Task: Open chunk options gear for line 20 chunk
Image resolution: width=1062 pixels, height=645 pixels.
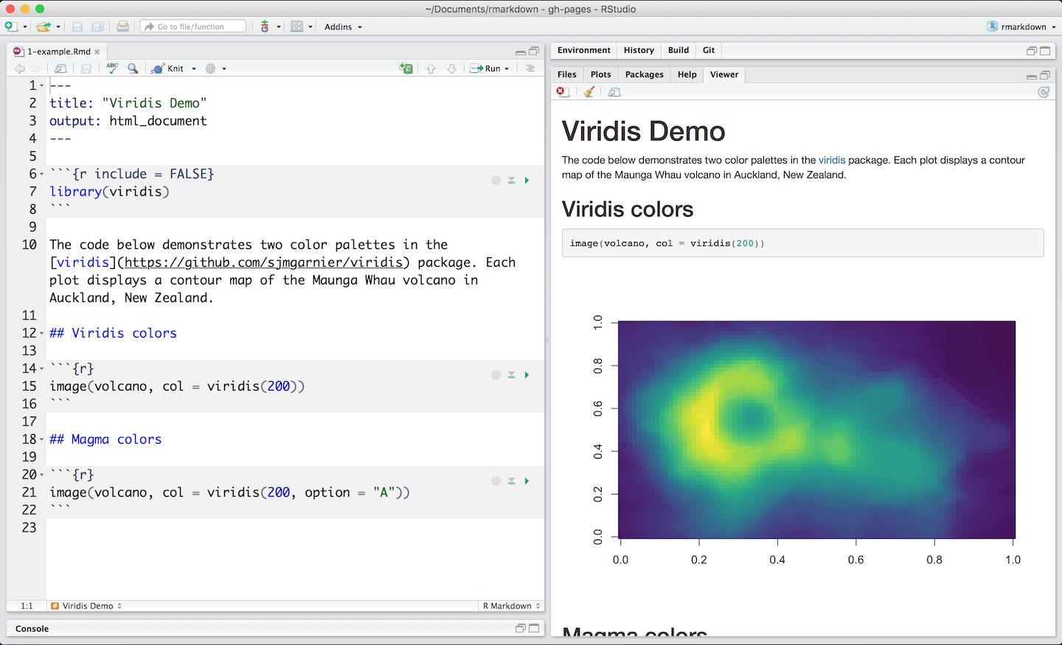Action: (496, 481)
